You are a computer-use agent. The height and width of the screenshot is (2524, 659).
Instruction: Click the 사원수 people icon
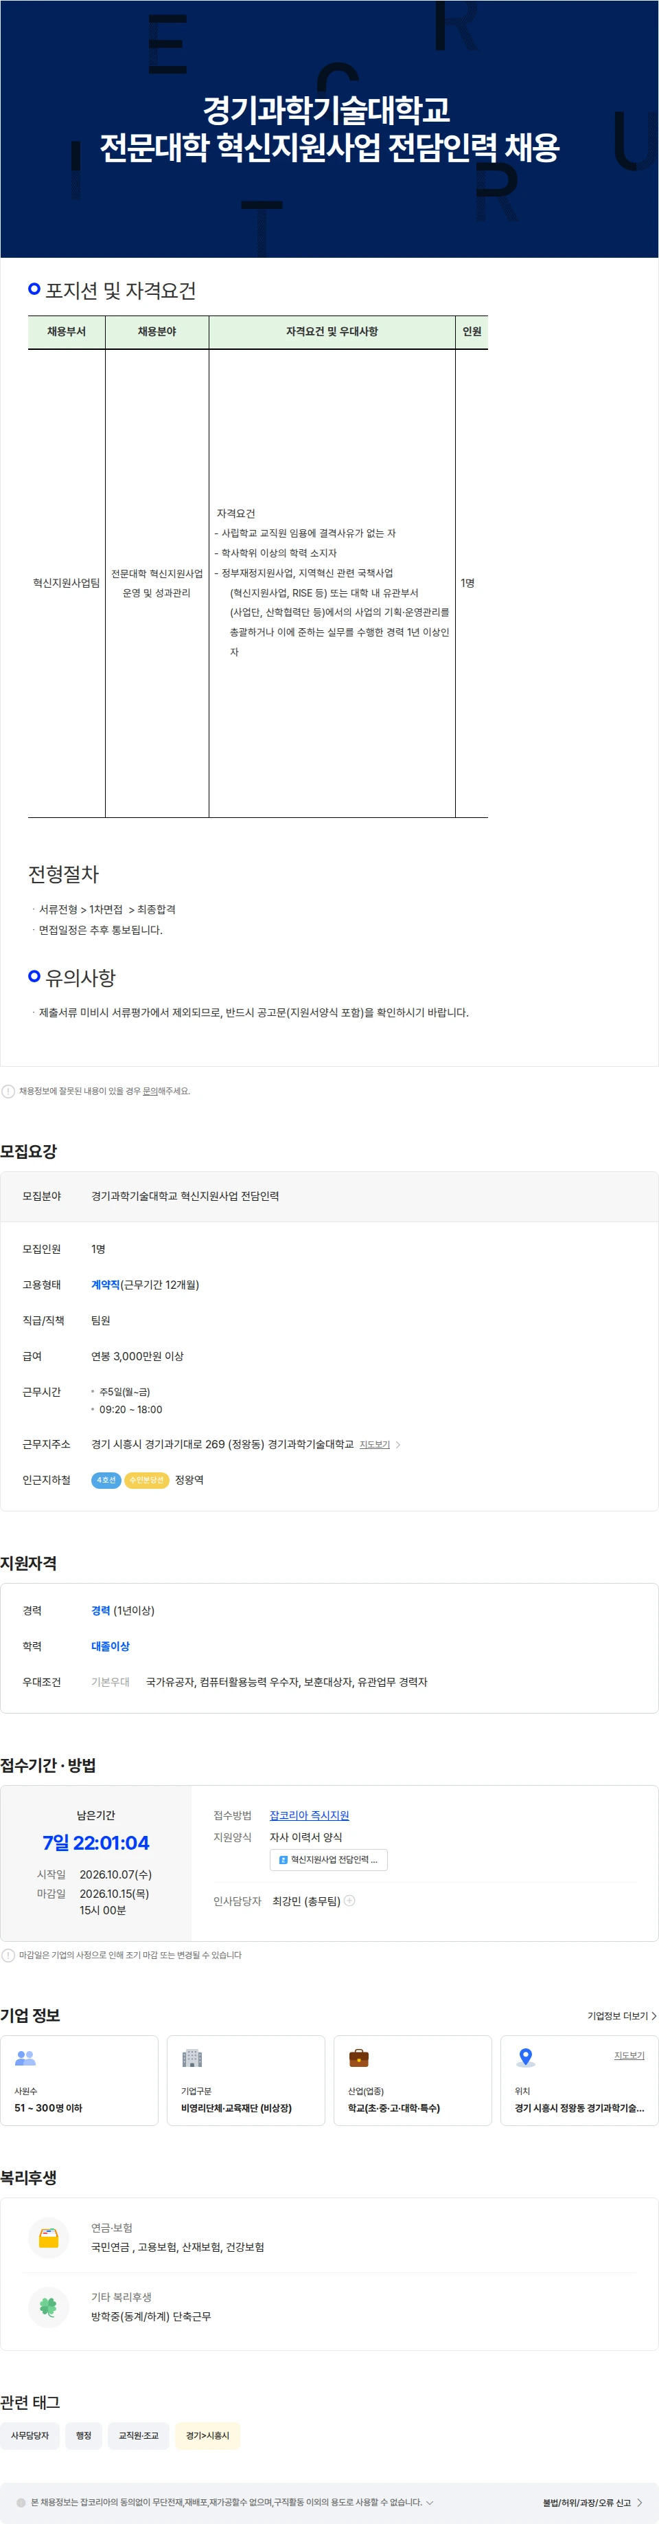coord(25,2057)
